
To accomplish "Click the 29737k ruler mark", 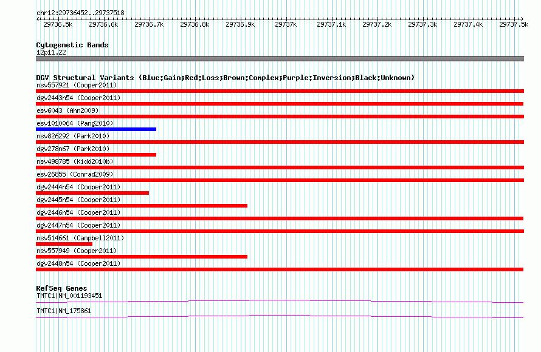I will [x=286, y=24].
